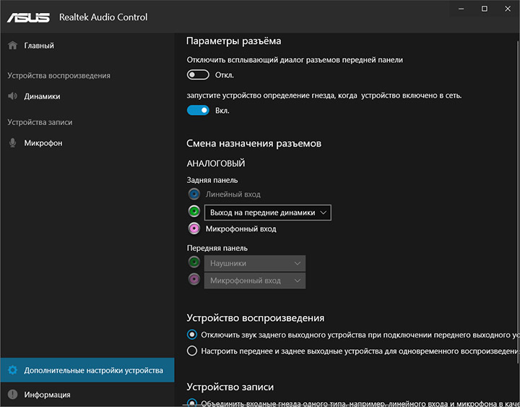
Task: Go to the Микрофон recording page
Action: pyautogui.click(x=43, y=143)
